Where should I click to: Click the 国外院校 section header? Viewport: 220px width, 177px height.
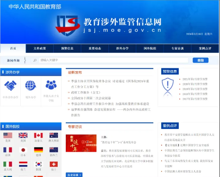point(31,126)
